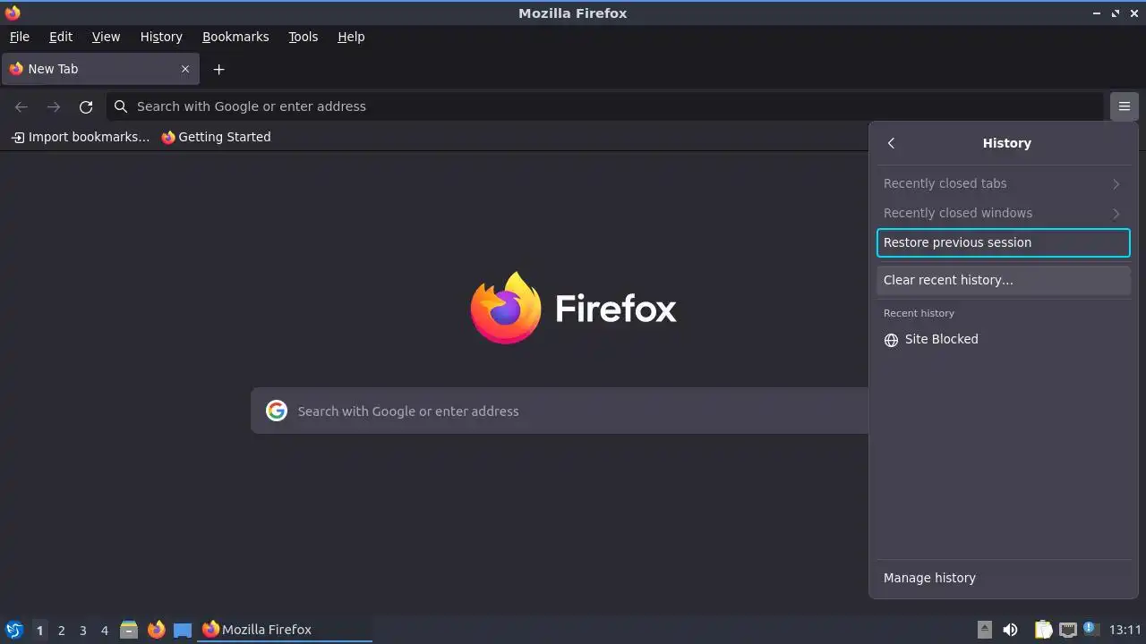Open the View menu
The height and width of the screenshot is (644, 1146).
pos(106,37)
